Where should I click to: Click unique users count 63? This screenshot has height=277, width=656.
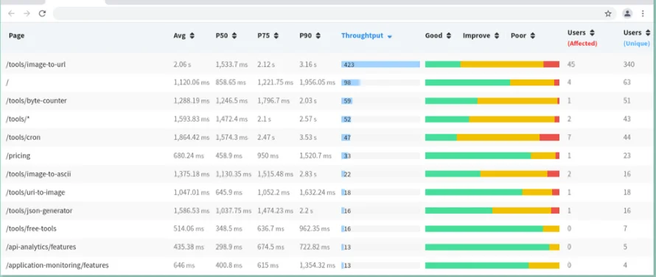click(x=627, y=83)
